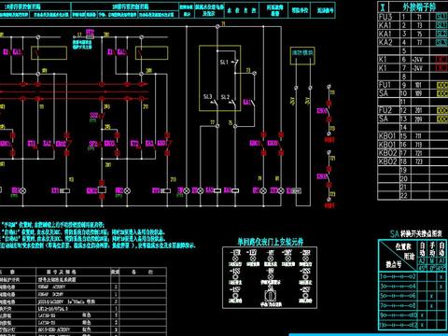Click the empty terminal row numbered 22

(413, 195)
